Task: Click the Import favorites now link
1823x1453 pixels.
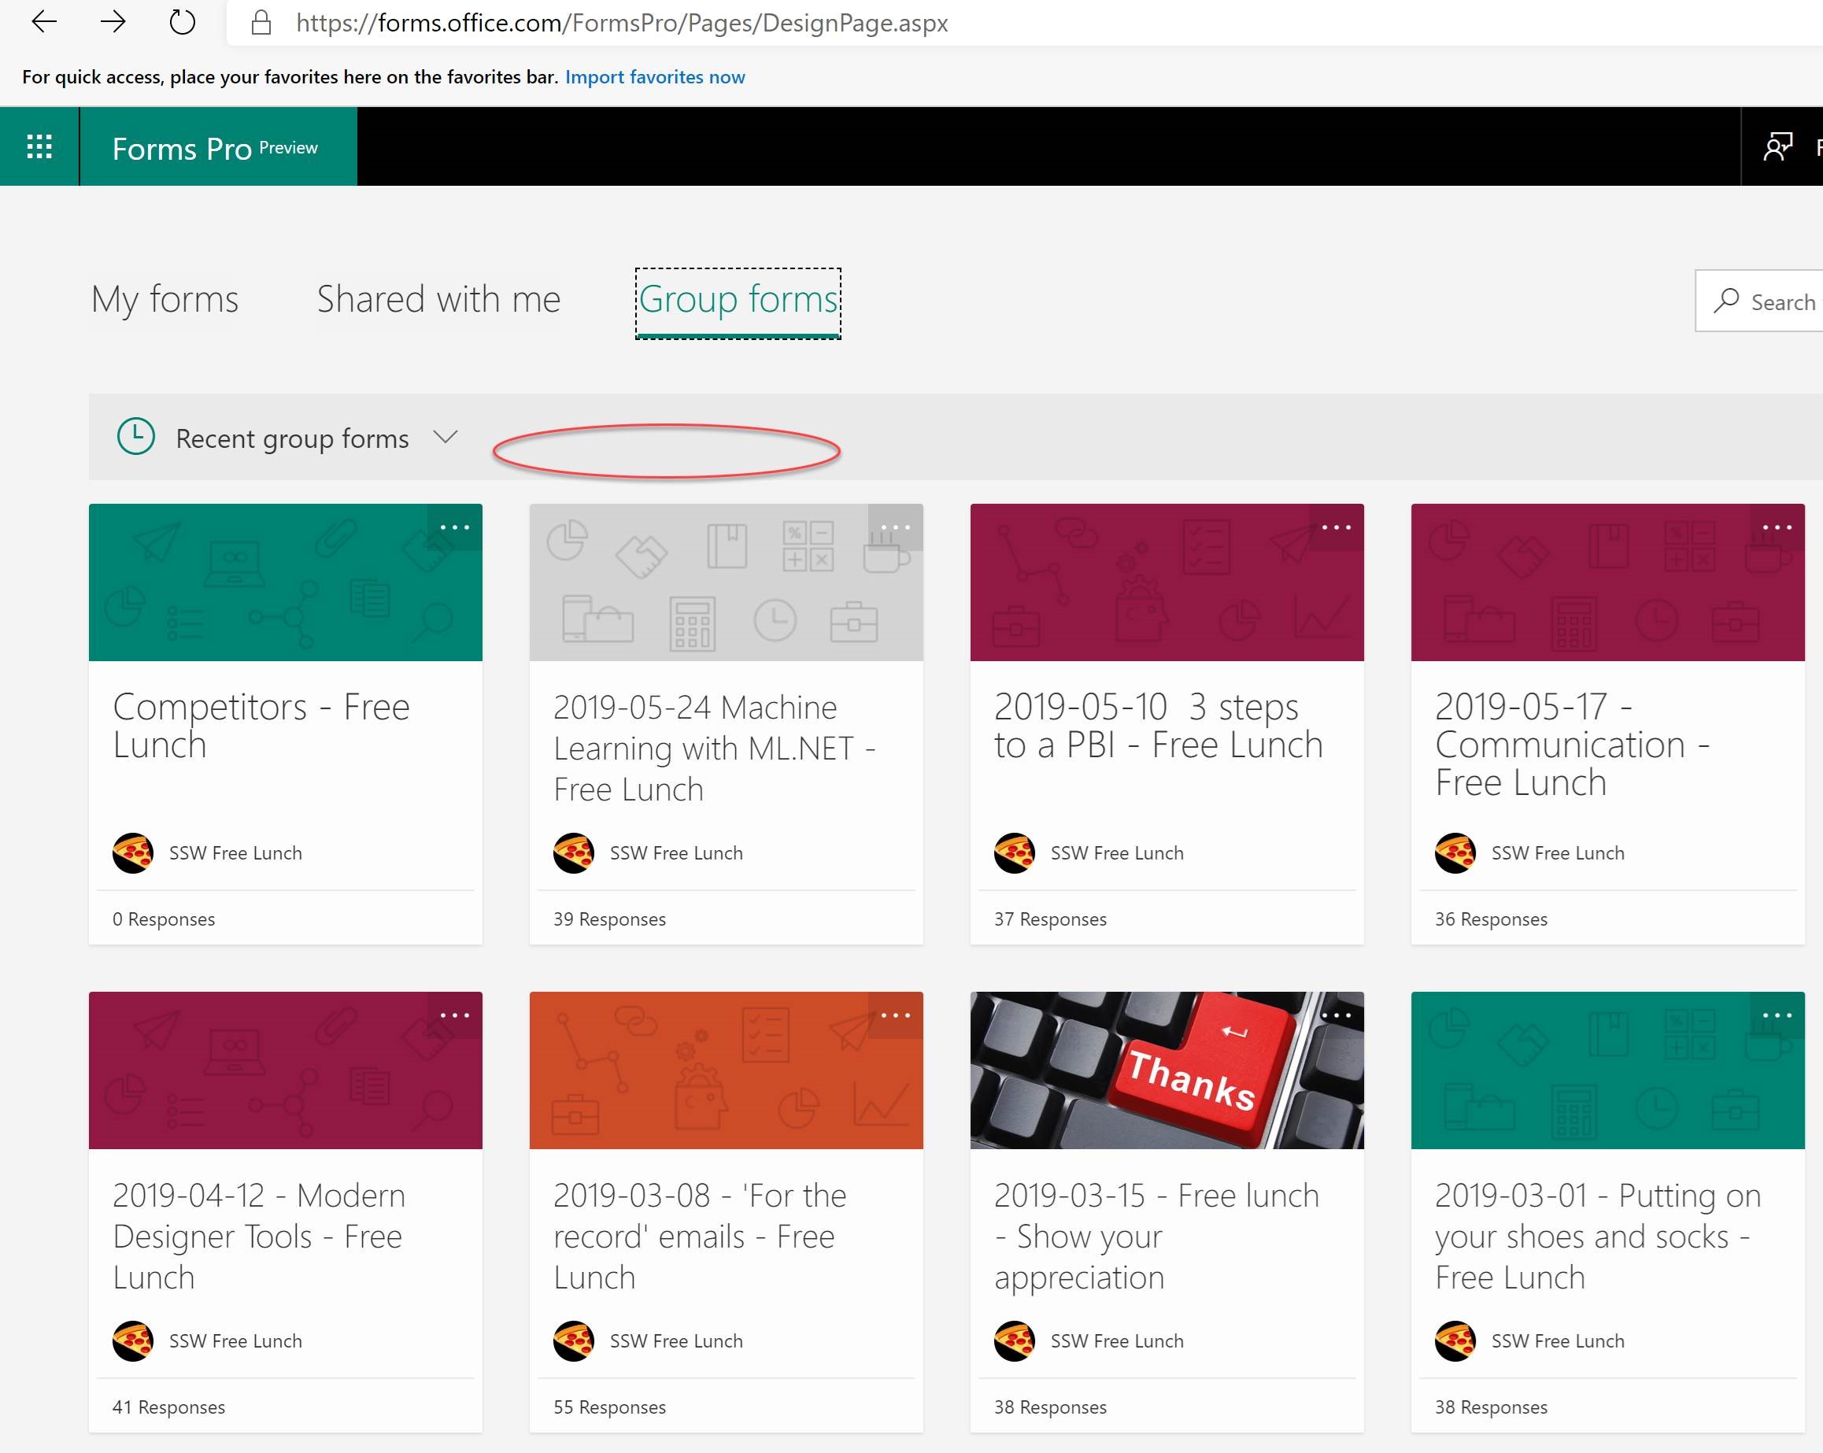Action: click(x=654, y=77)
